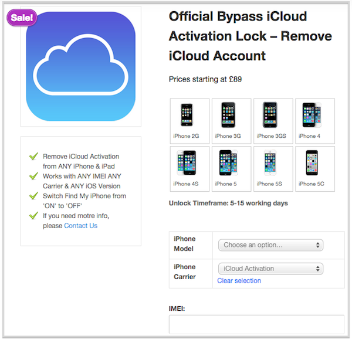Viewport: 352px width, 339px height.
Task: Open the iPhone Model dropdown
Action: click(x=270, y=245)
